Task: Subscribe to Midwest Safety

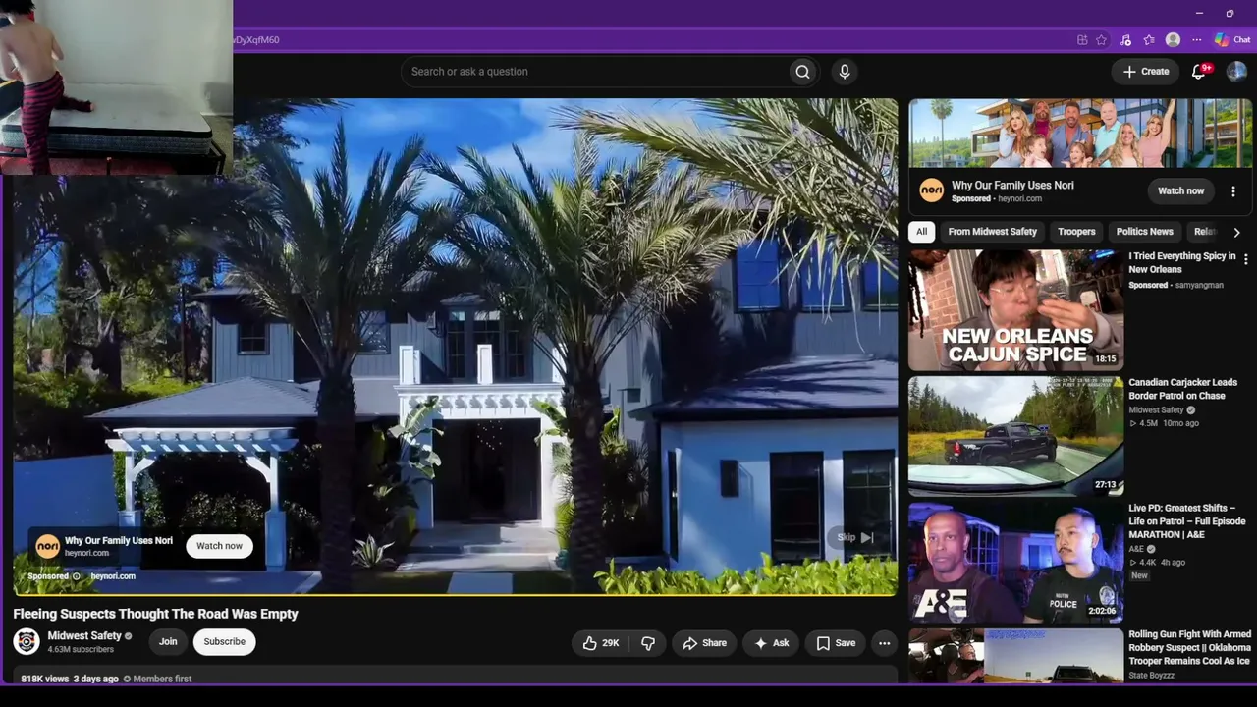Action: (x=225, y=642)
